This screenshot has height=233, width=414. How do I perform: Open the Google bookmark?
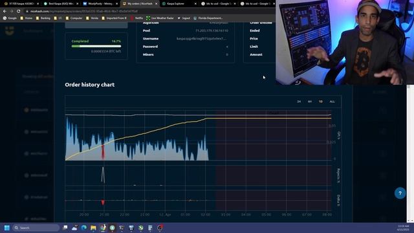[10, 18]
